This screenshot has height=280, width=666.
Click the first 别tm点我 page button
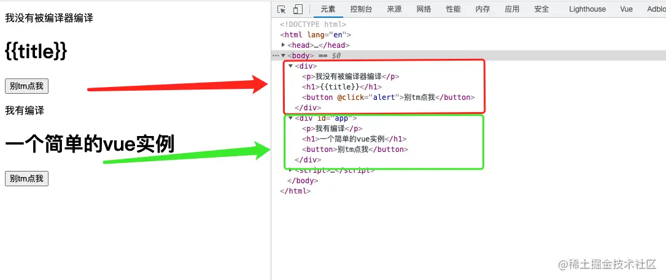coord(27,86)
